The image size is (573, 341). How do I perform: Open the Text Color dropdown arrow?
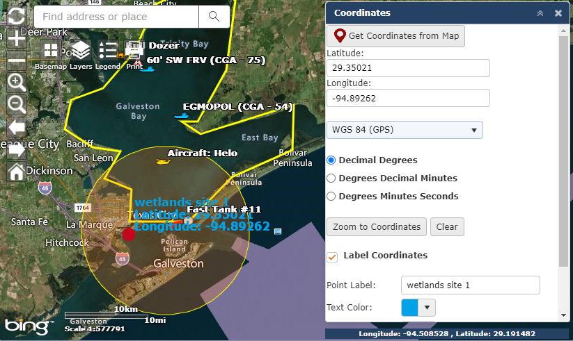pyautogui.click(x=427, y=308)
